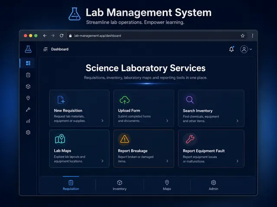Click the lock icon in address bar
This screenshot has width=277, height=207.
point(70,36)
